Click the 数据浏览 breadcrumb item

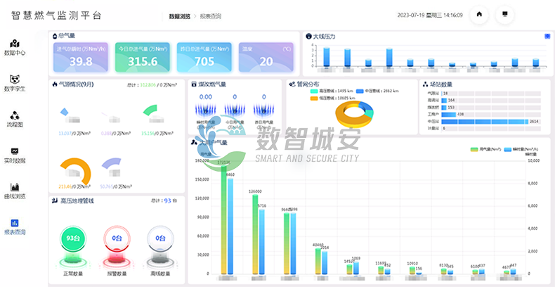tap(180, 15)
